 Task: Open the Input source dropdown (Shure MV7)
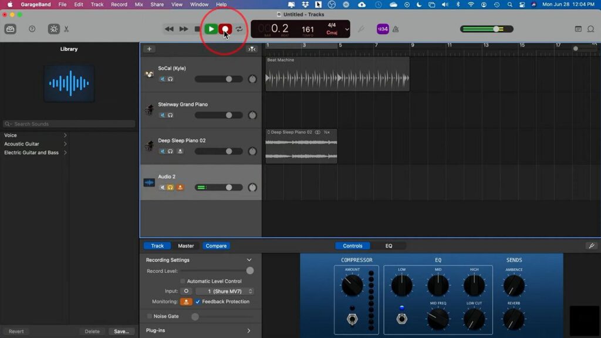(x=224, y=291)
